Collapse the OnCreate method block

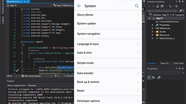tap(22, 62)
